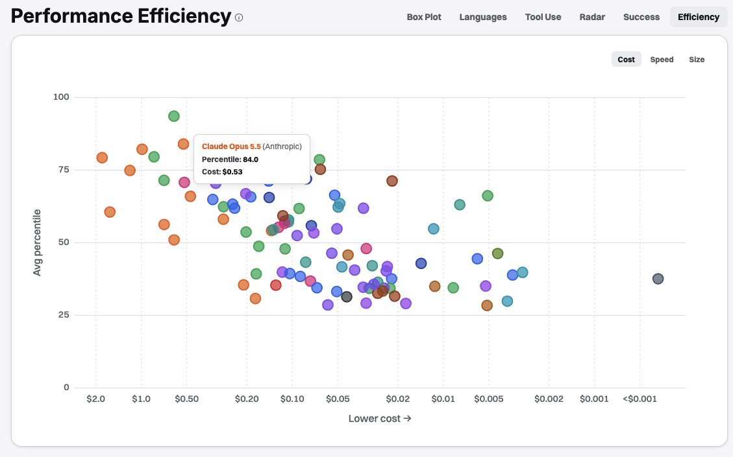Click the '$0.001' x-axis label
The image size is (733, 457).
click(x=594, y=399)
